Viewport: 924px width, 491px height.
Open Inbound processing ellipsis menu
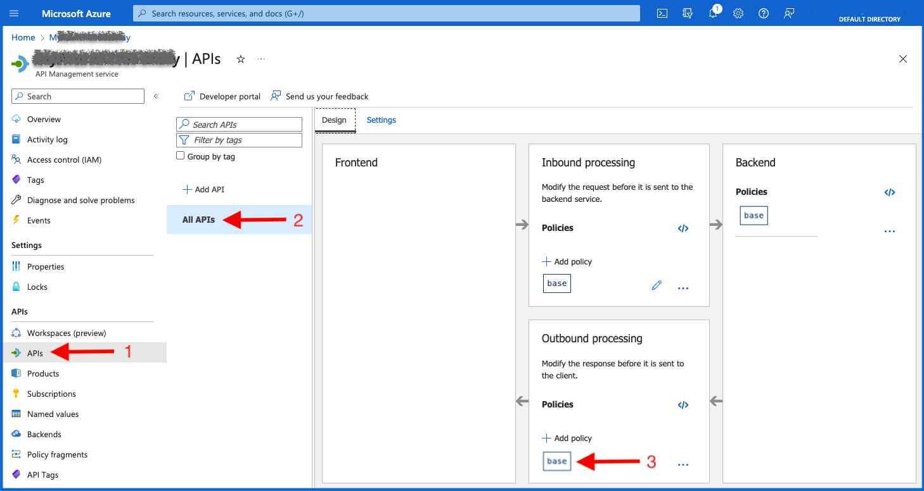[683, 288]
